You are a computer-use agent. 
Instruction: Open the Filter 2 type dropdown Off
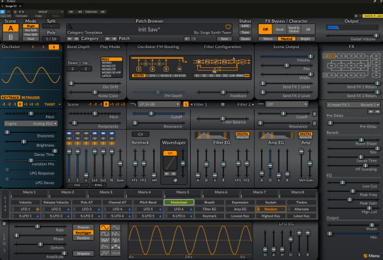tap(287, 104)
